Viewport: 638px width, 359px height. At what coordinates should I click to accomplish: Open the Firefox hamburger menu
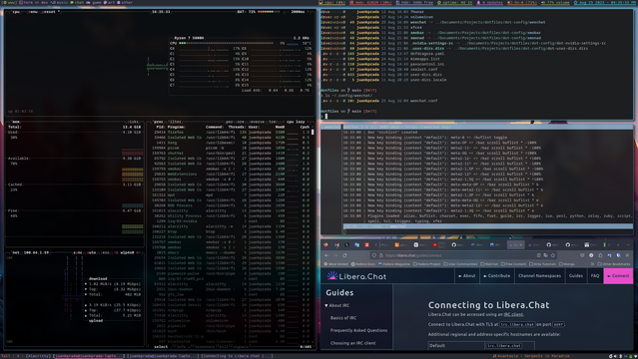[627, 255]
